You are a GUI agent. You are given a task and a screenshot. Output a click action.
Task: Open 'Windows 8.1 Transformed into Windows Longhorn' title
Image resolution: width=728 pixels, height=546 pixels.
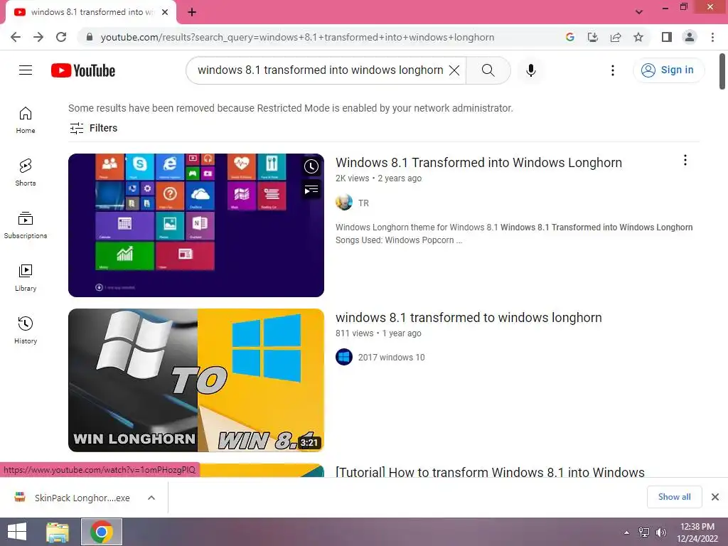point(478,163)
